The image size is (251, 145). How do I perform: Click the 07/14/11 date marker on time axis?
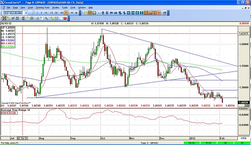(22, 138)
